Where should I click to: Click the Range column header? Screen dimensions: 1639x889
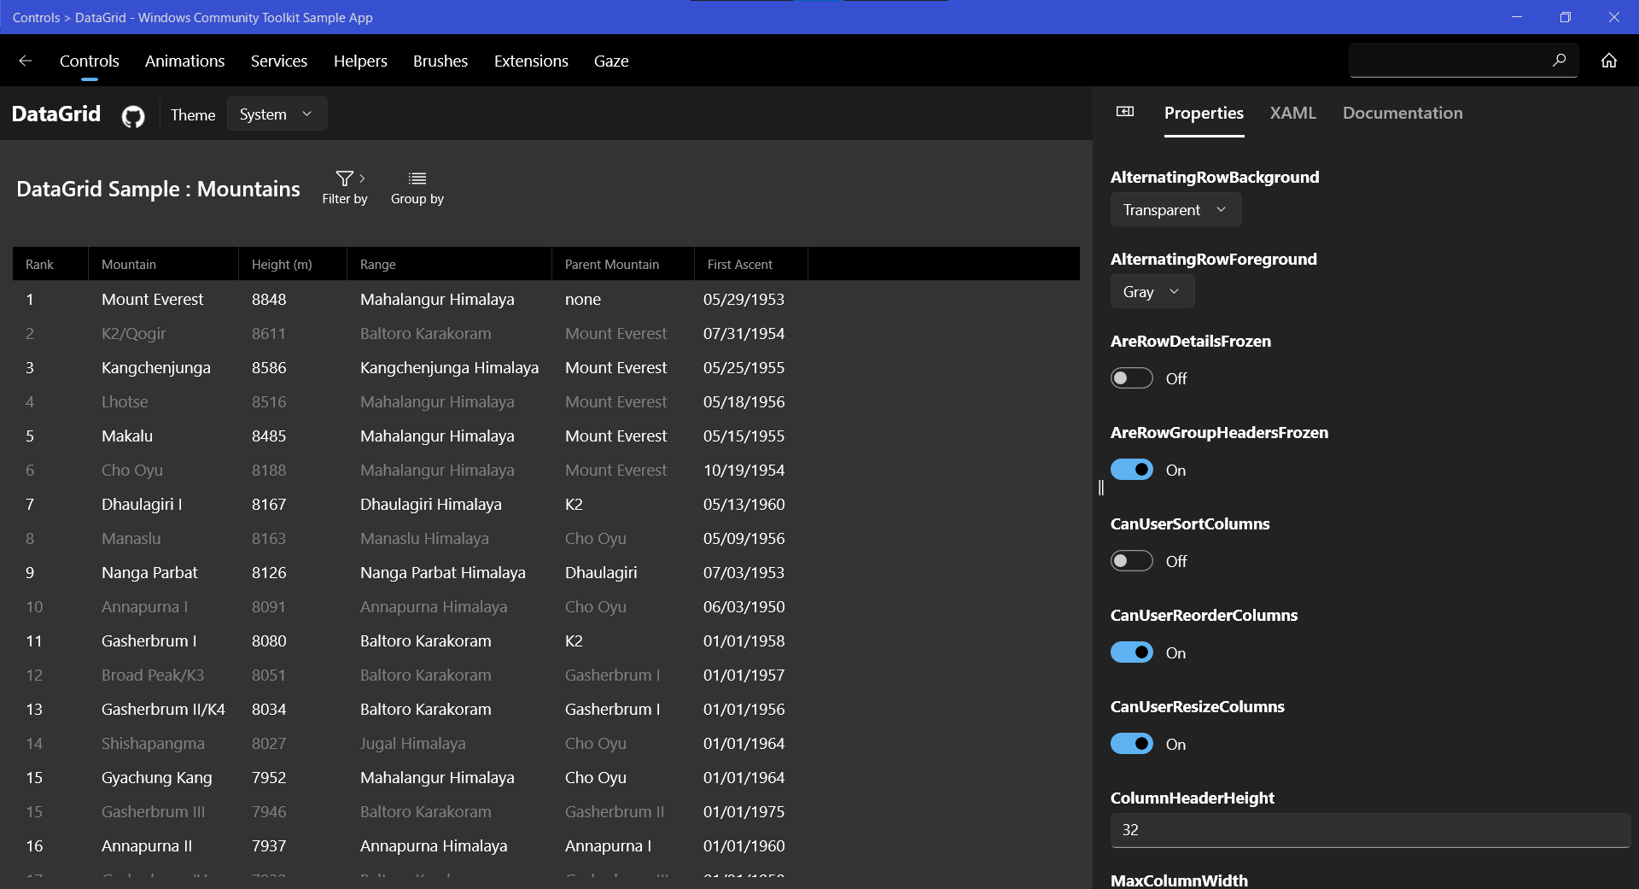click(450, 264)
